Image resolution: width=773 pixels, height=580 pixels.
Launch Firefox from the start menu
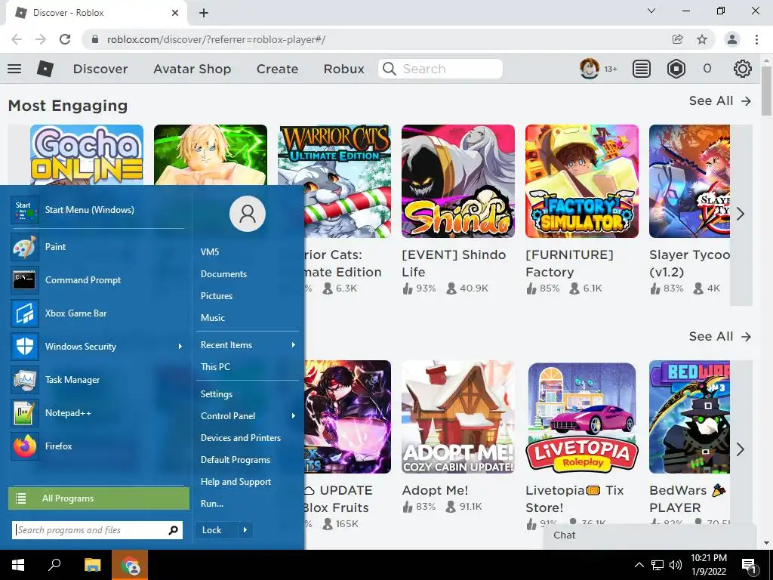pyautogui.click(x=97, y=446)
